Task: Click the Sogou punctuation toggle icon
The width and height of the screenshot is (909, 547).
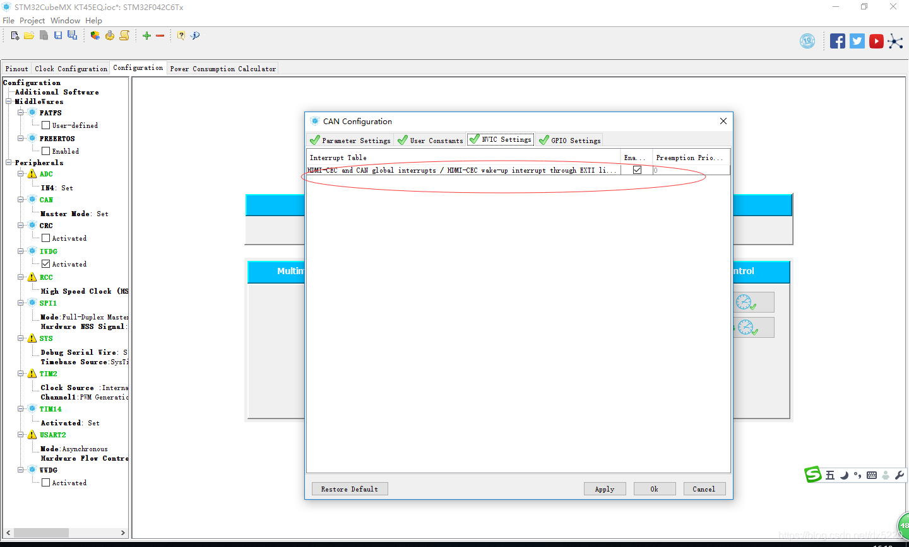Action: pyautogui.click(x=857, y=475)
